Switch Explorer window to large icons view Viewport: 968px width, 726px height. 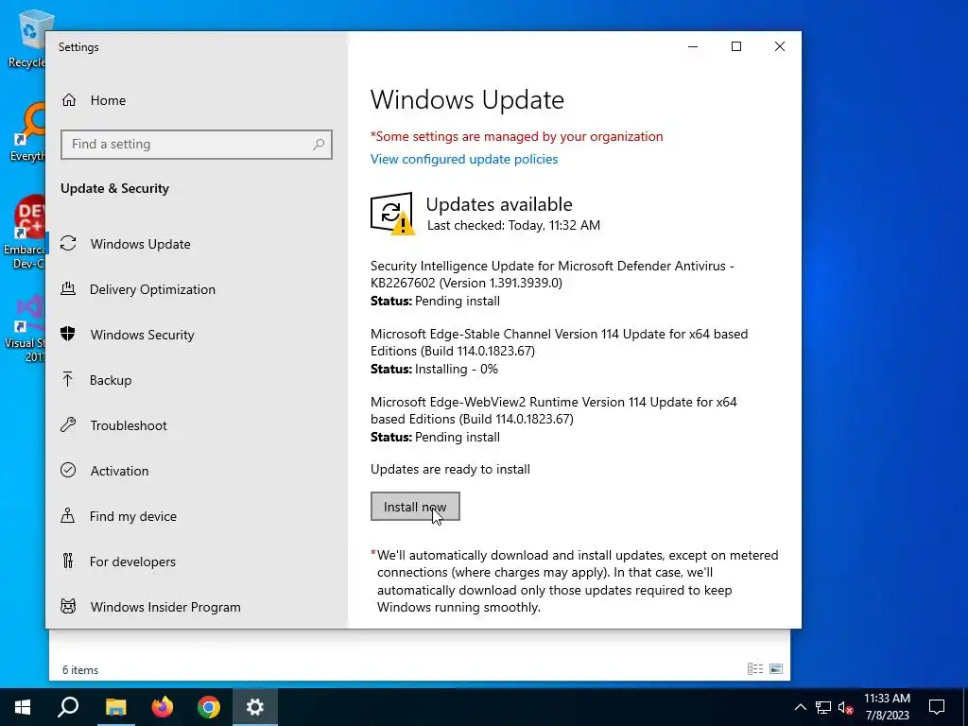tap(777, 669)
